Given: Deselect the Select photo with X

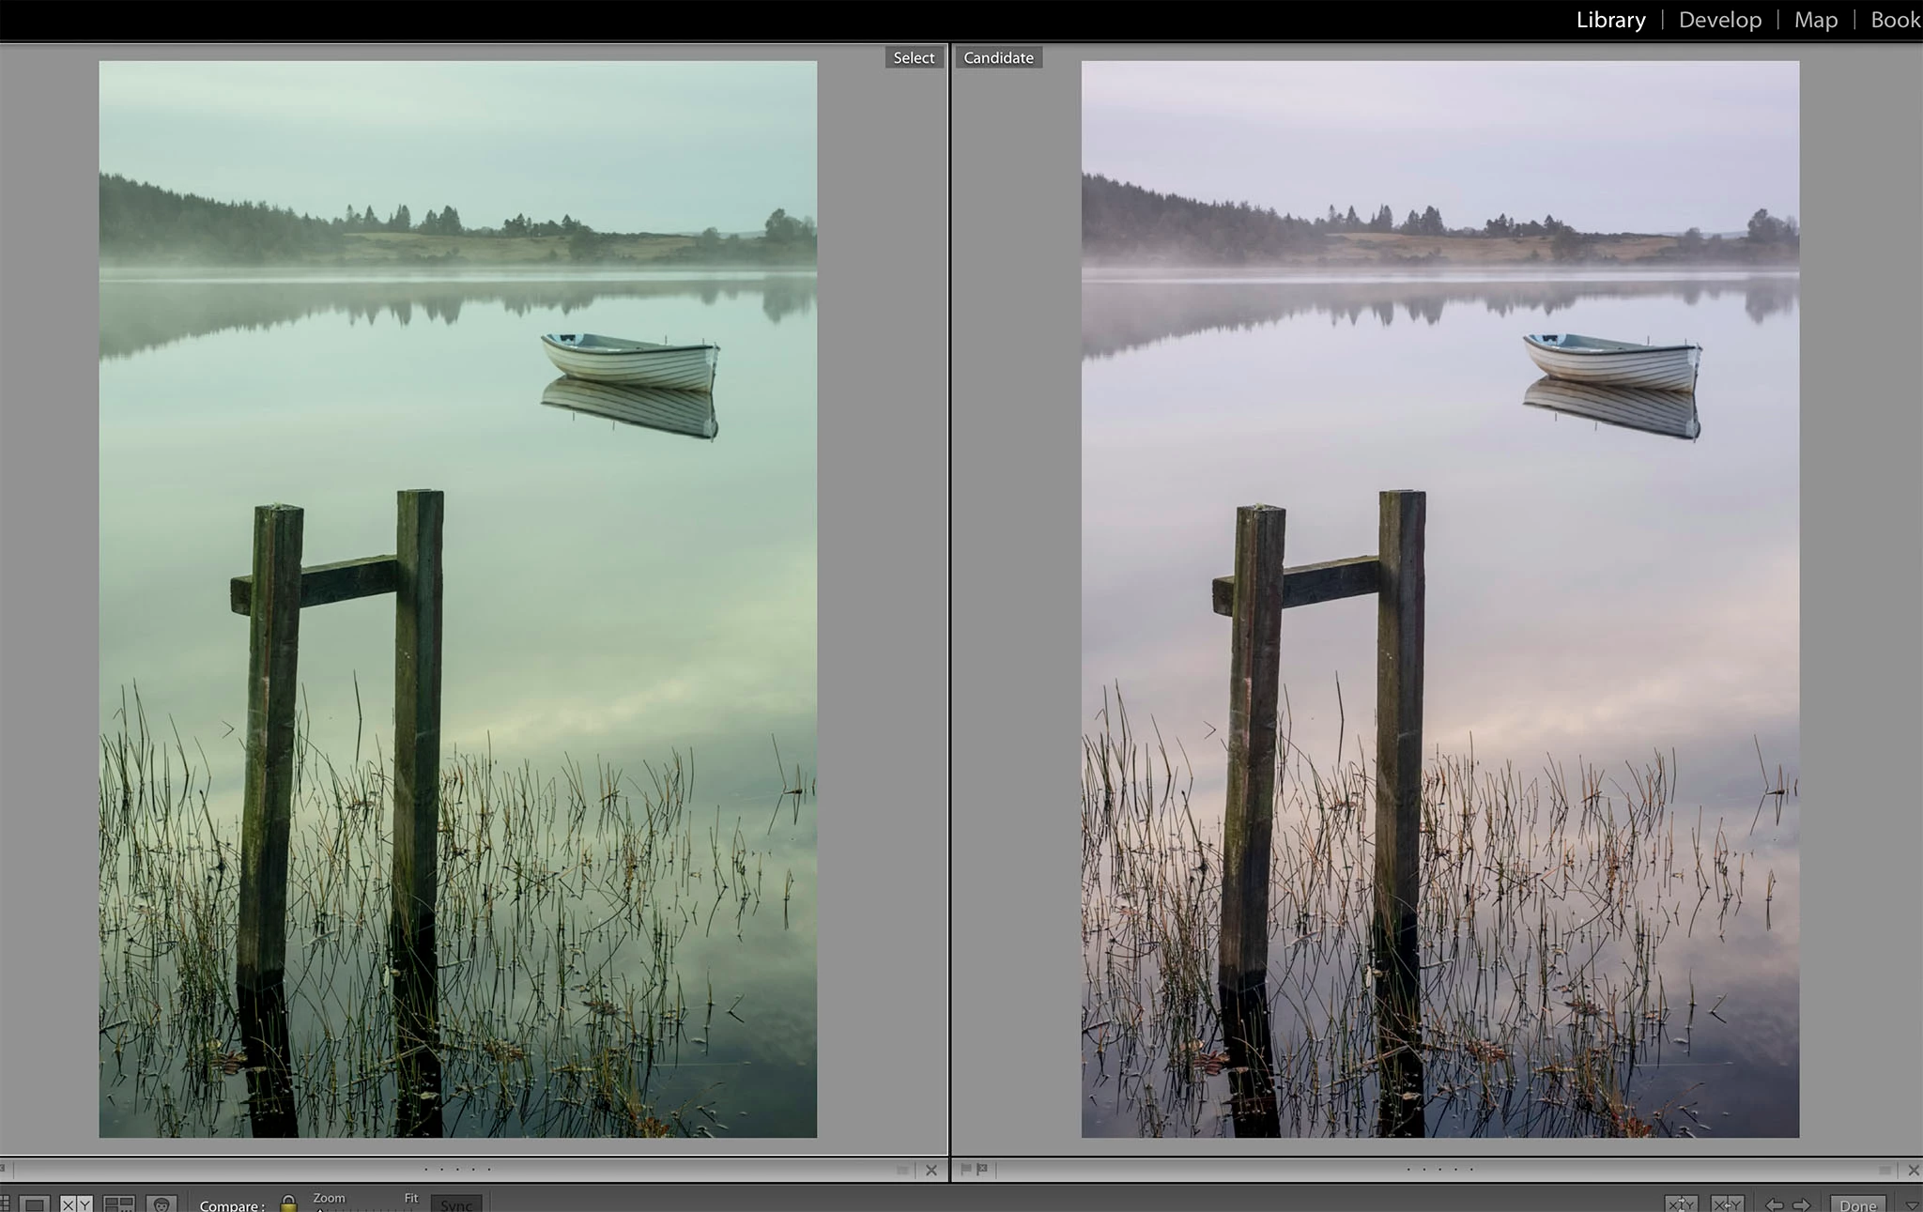Looking at the screenshot, I should (x=931, y=1170).
